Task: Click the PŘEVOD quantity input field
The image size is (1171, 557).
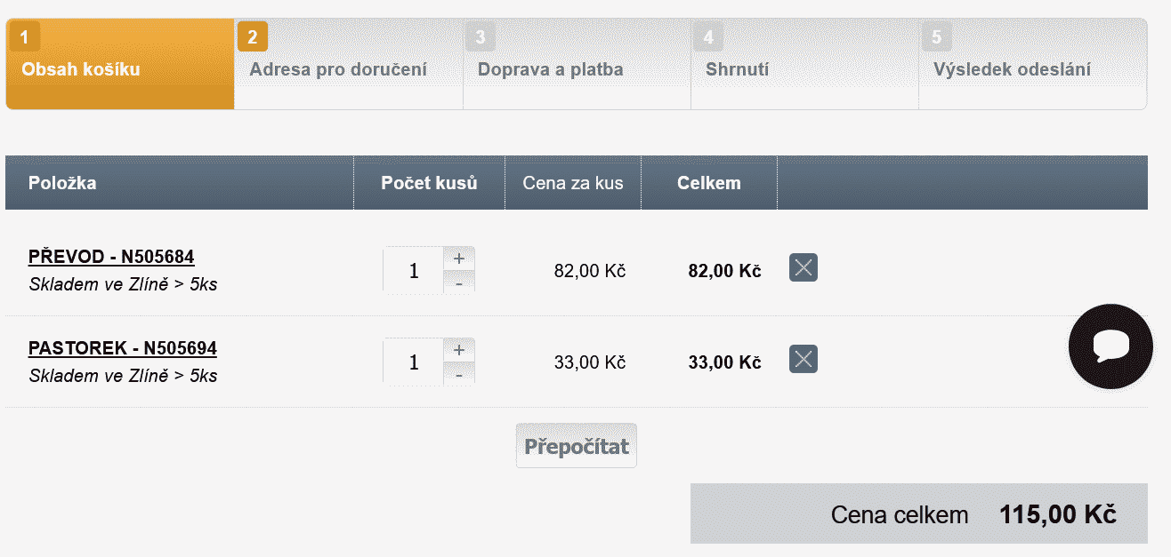Action: [x=414, y=270]
